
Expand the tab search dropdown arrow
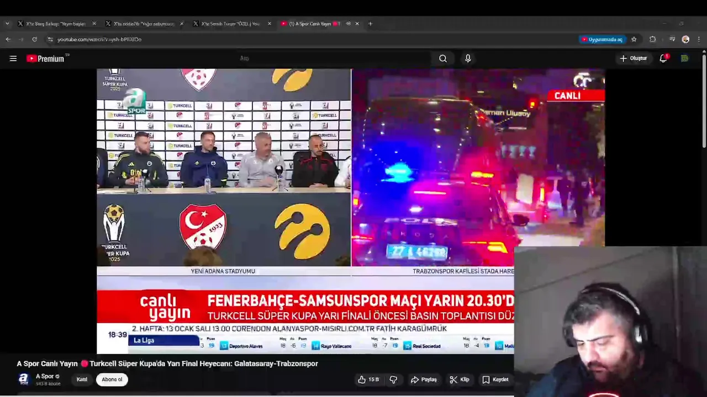pos(7,24)
